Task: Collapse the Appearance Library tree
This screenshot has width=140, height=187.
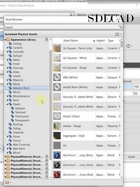Action: click(x=5, y=40)
